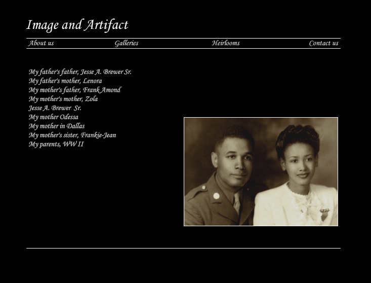Open the Contact us page
371x283 pixels.
324,43
